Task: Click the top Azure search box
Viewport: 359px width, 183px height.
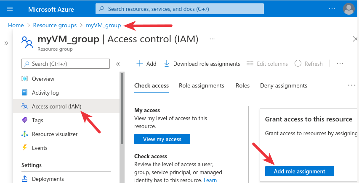Action: pos(180,9)
